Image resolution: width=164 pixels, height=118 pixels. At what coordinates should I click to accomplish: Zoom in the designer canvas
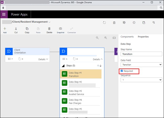(x=106, y=38)
